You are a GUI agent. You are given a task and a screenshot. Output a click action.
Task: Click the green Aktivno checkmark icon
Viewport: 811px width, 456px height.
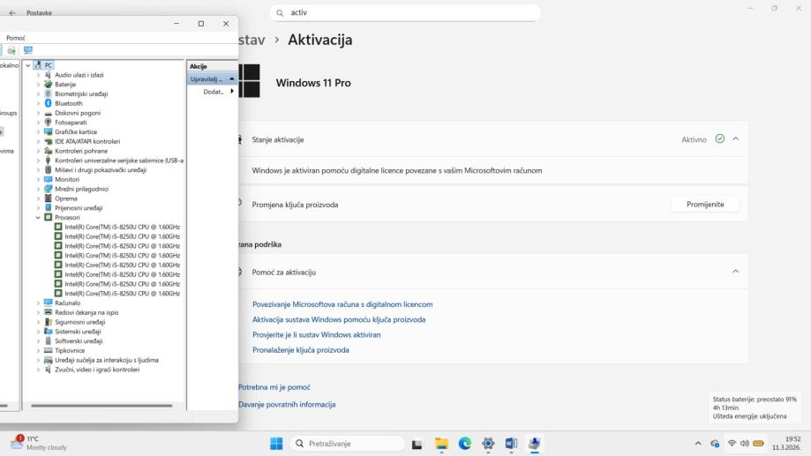click(719, 138)
